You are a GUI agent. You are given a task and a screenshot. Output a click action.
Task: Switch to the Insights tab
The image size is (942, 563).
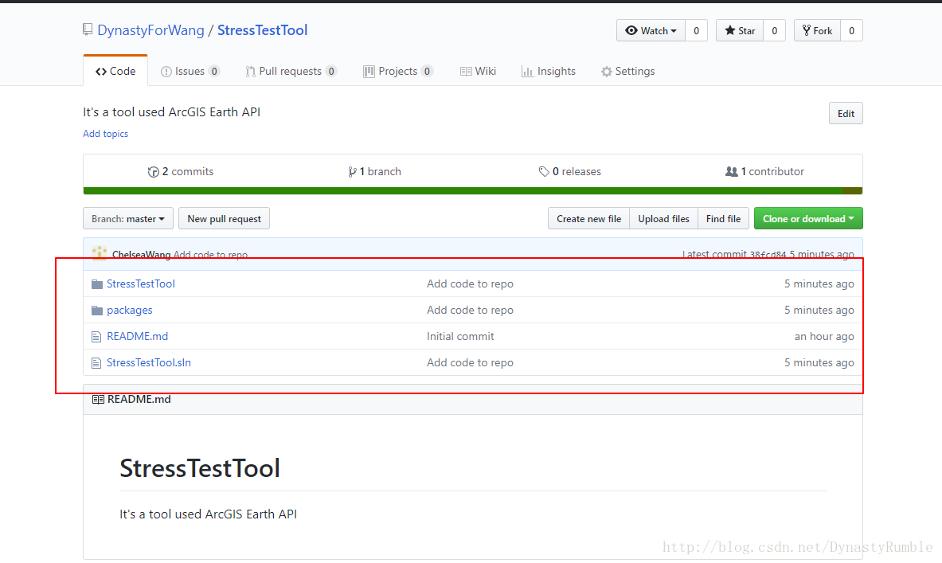click(x=549, y=71)
